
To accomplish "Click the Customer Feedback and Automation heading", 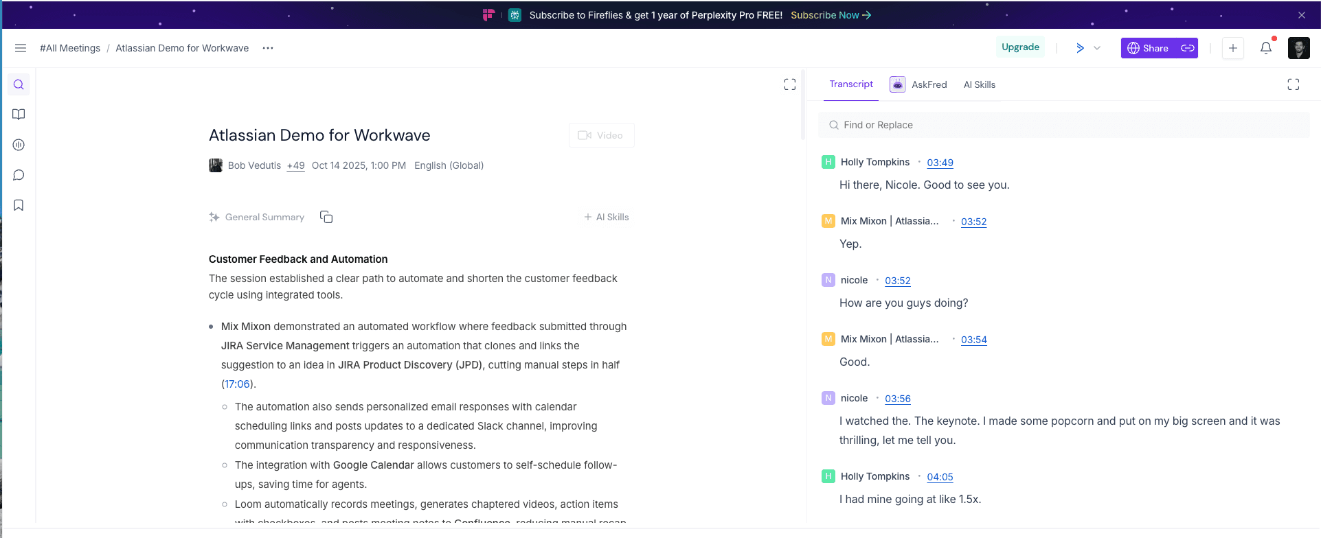I will [298, 259].
